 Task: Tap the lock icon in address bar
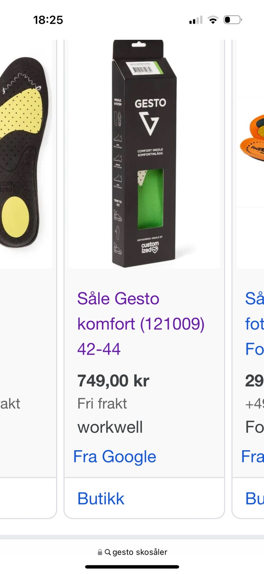coord(100,552)
